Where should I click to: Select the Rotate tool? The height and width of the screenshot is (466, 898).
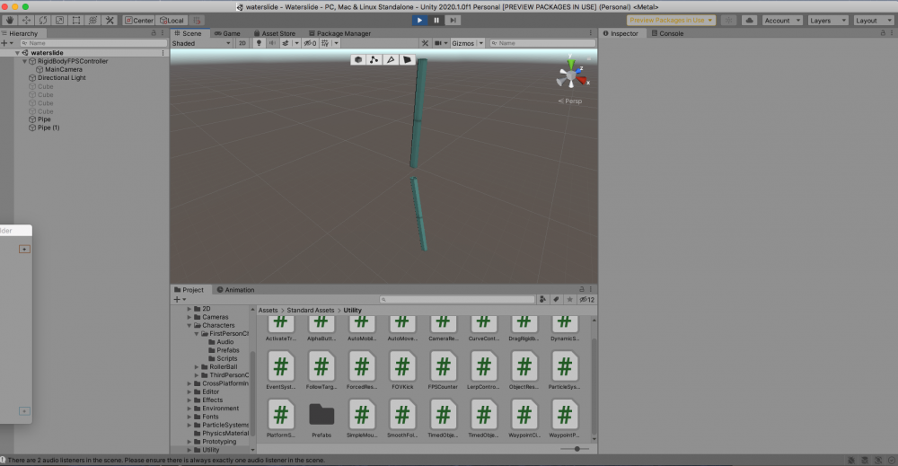click(43, 20)
